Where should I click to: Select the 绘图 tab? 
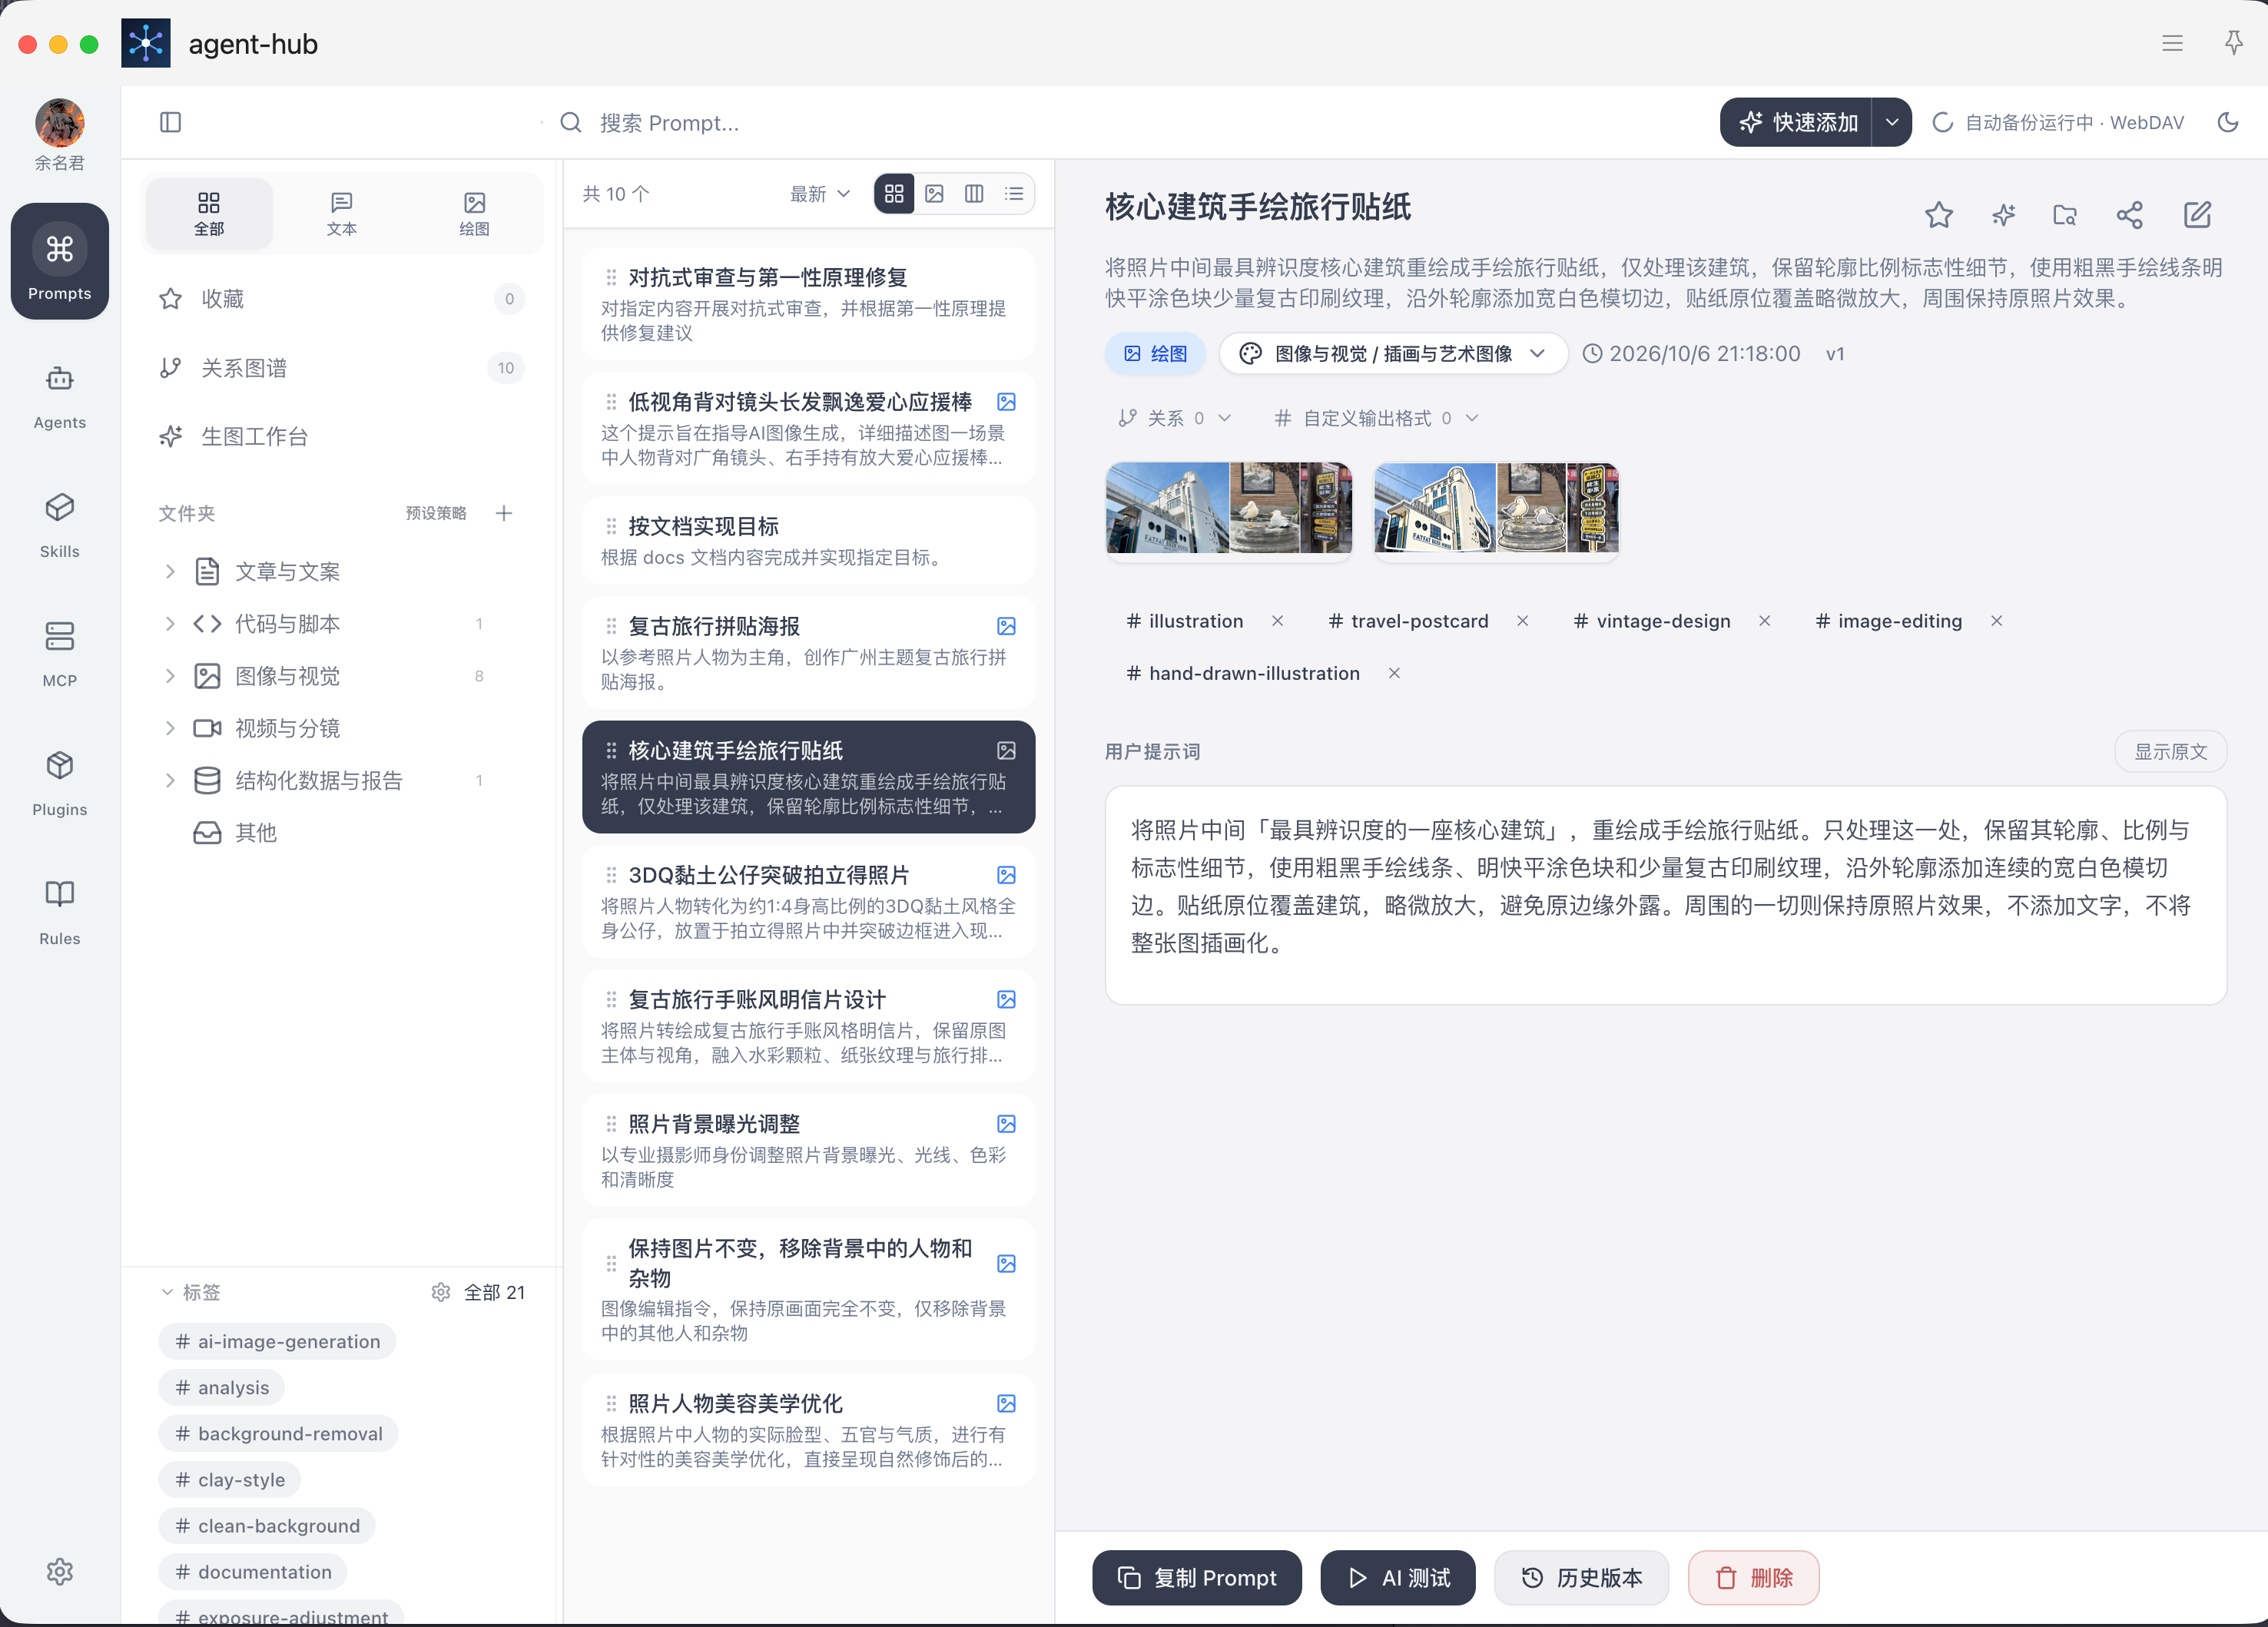point(475,214)
